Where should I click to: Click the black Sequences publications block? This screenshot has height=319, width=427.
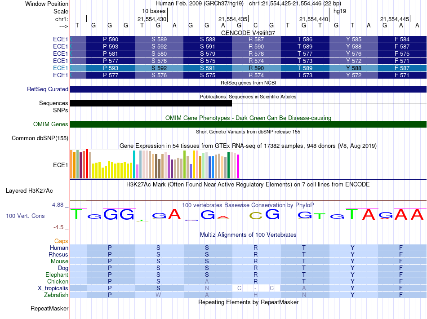151,103
